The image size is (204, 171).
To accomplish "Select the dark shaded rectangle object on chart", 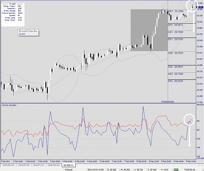I will click(x=149, y=30).
